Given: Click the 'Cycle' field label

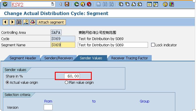Looking at the screenshot, I should [5, 39].
